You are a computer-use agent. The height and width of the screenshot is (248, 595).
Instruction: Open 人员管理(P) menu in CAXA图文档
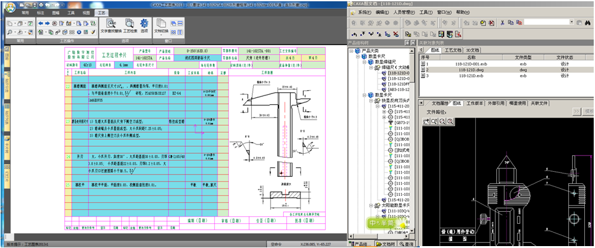404,12
